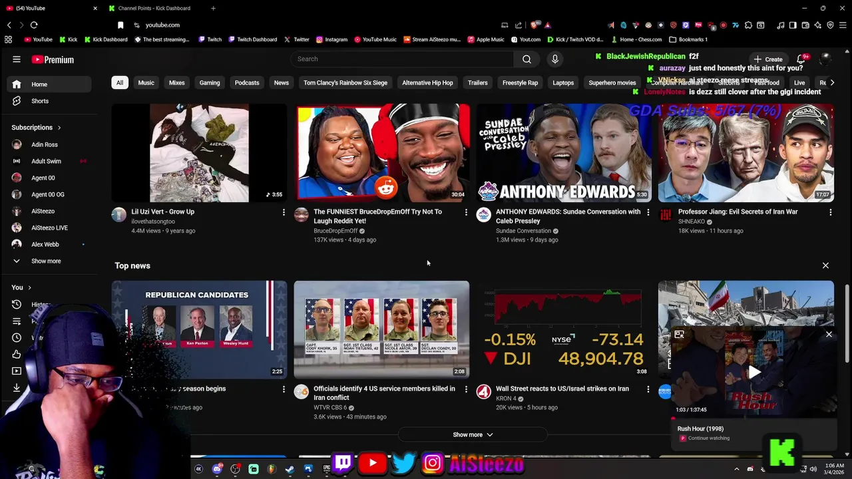This screenshot has height=479, width=852.
Task: Start voice search with the microphone
Action: pos(554,59)
